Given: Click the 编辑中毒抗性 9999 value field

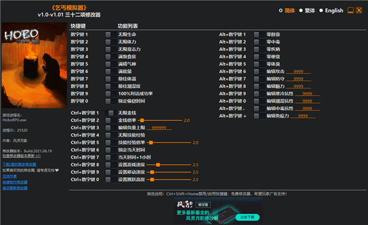Looking at the screenshot, I should click(x=307, y=109).
